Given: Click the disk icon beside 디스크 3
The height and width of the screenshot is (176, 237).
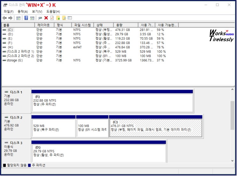Looking at the screenshot, I should [x=6, y=143].
